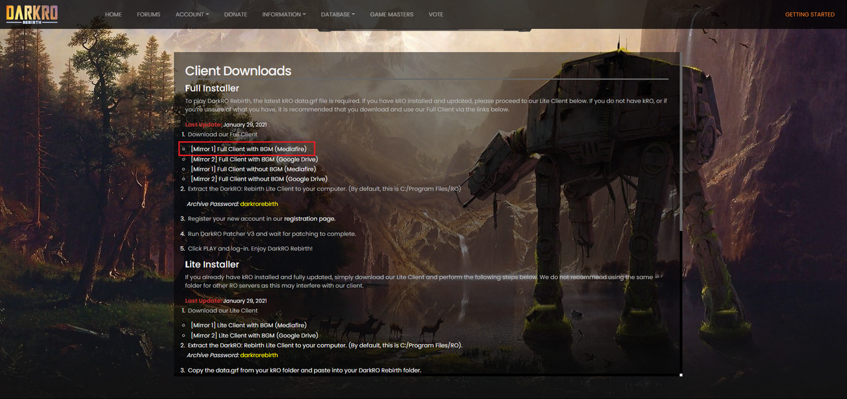847x399 pixels.
Task: Open the VOTE page
Action: (436, 15)
